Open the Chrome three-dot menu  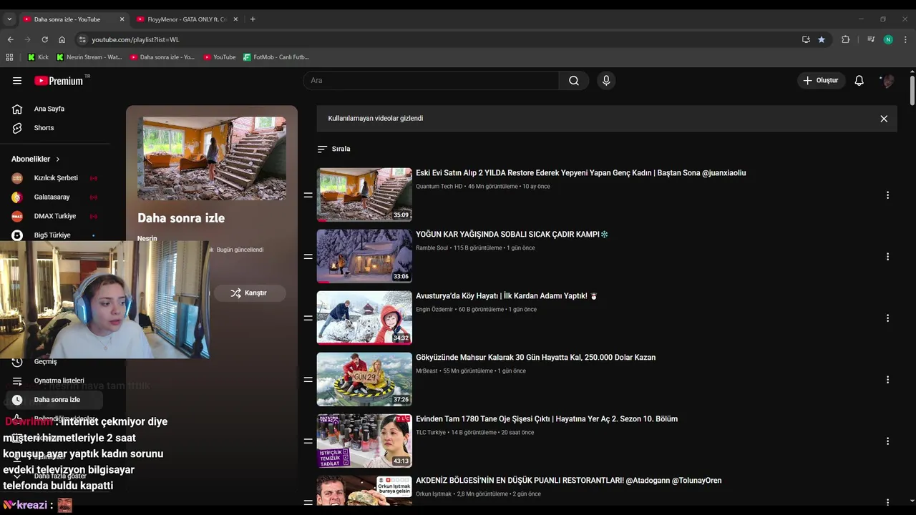pos(905,40)
